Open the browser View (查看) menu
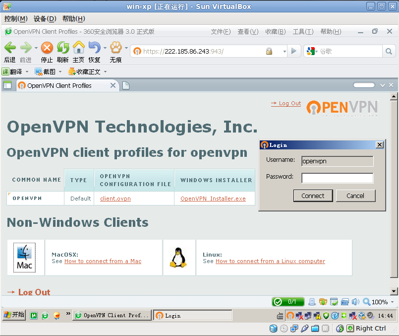This screenshot has height=336, width=399. coord(248,32)
